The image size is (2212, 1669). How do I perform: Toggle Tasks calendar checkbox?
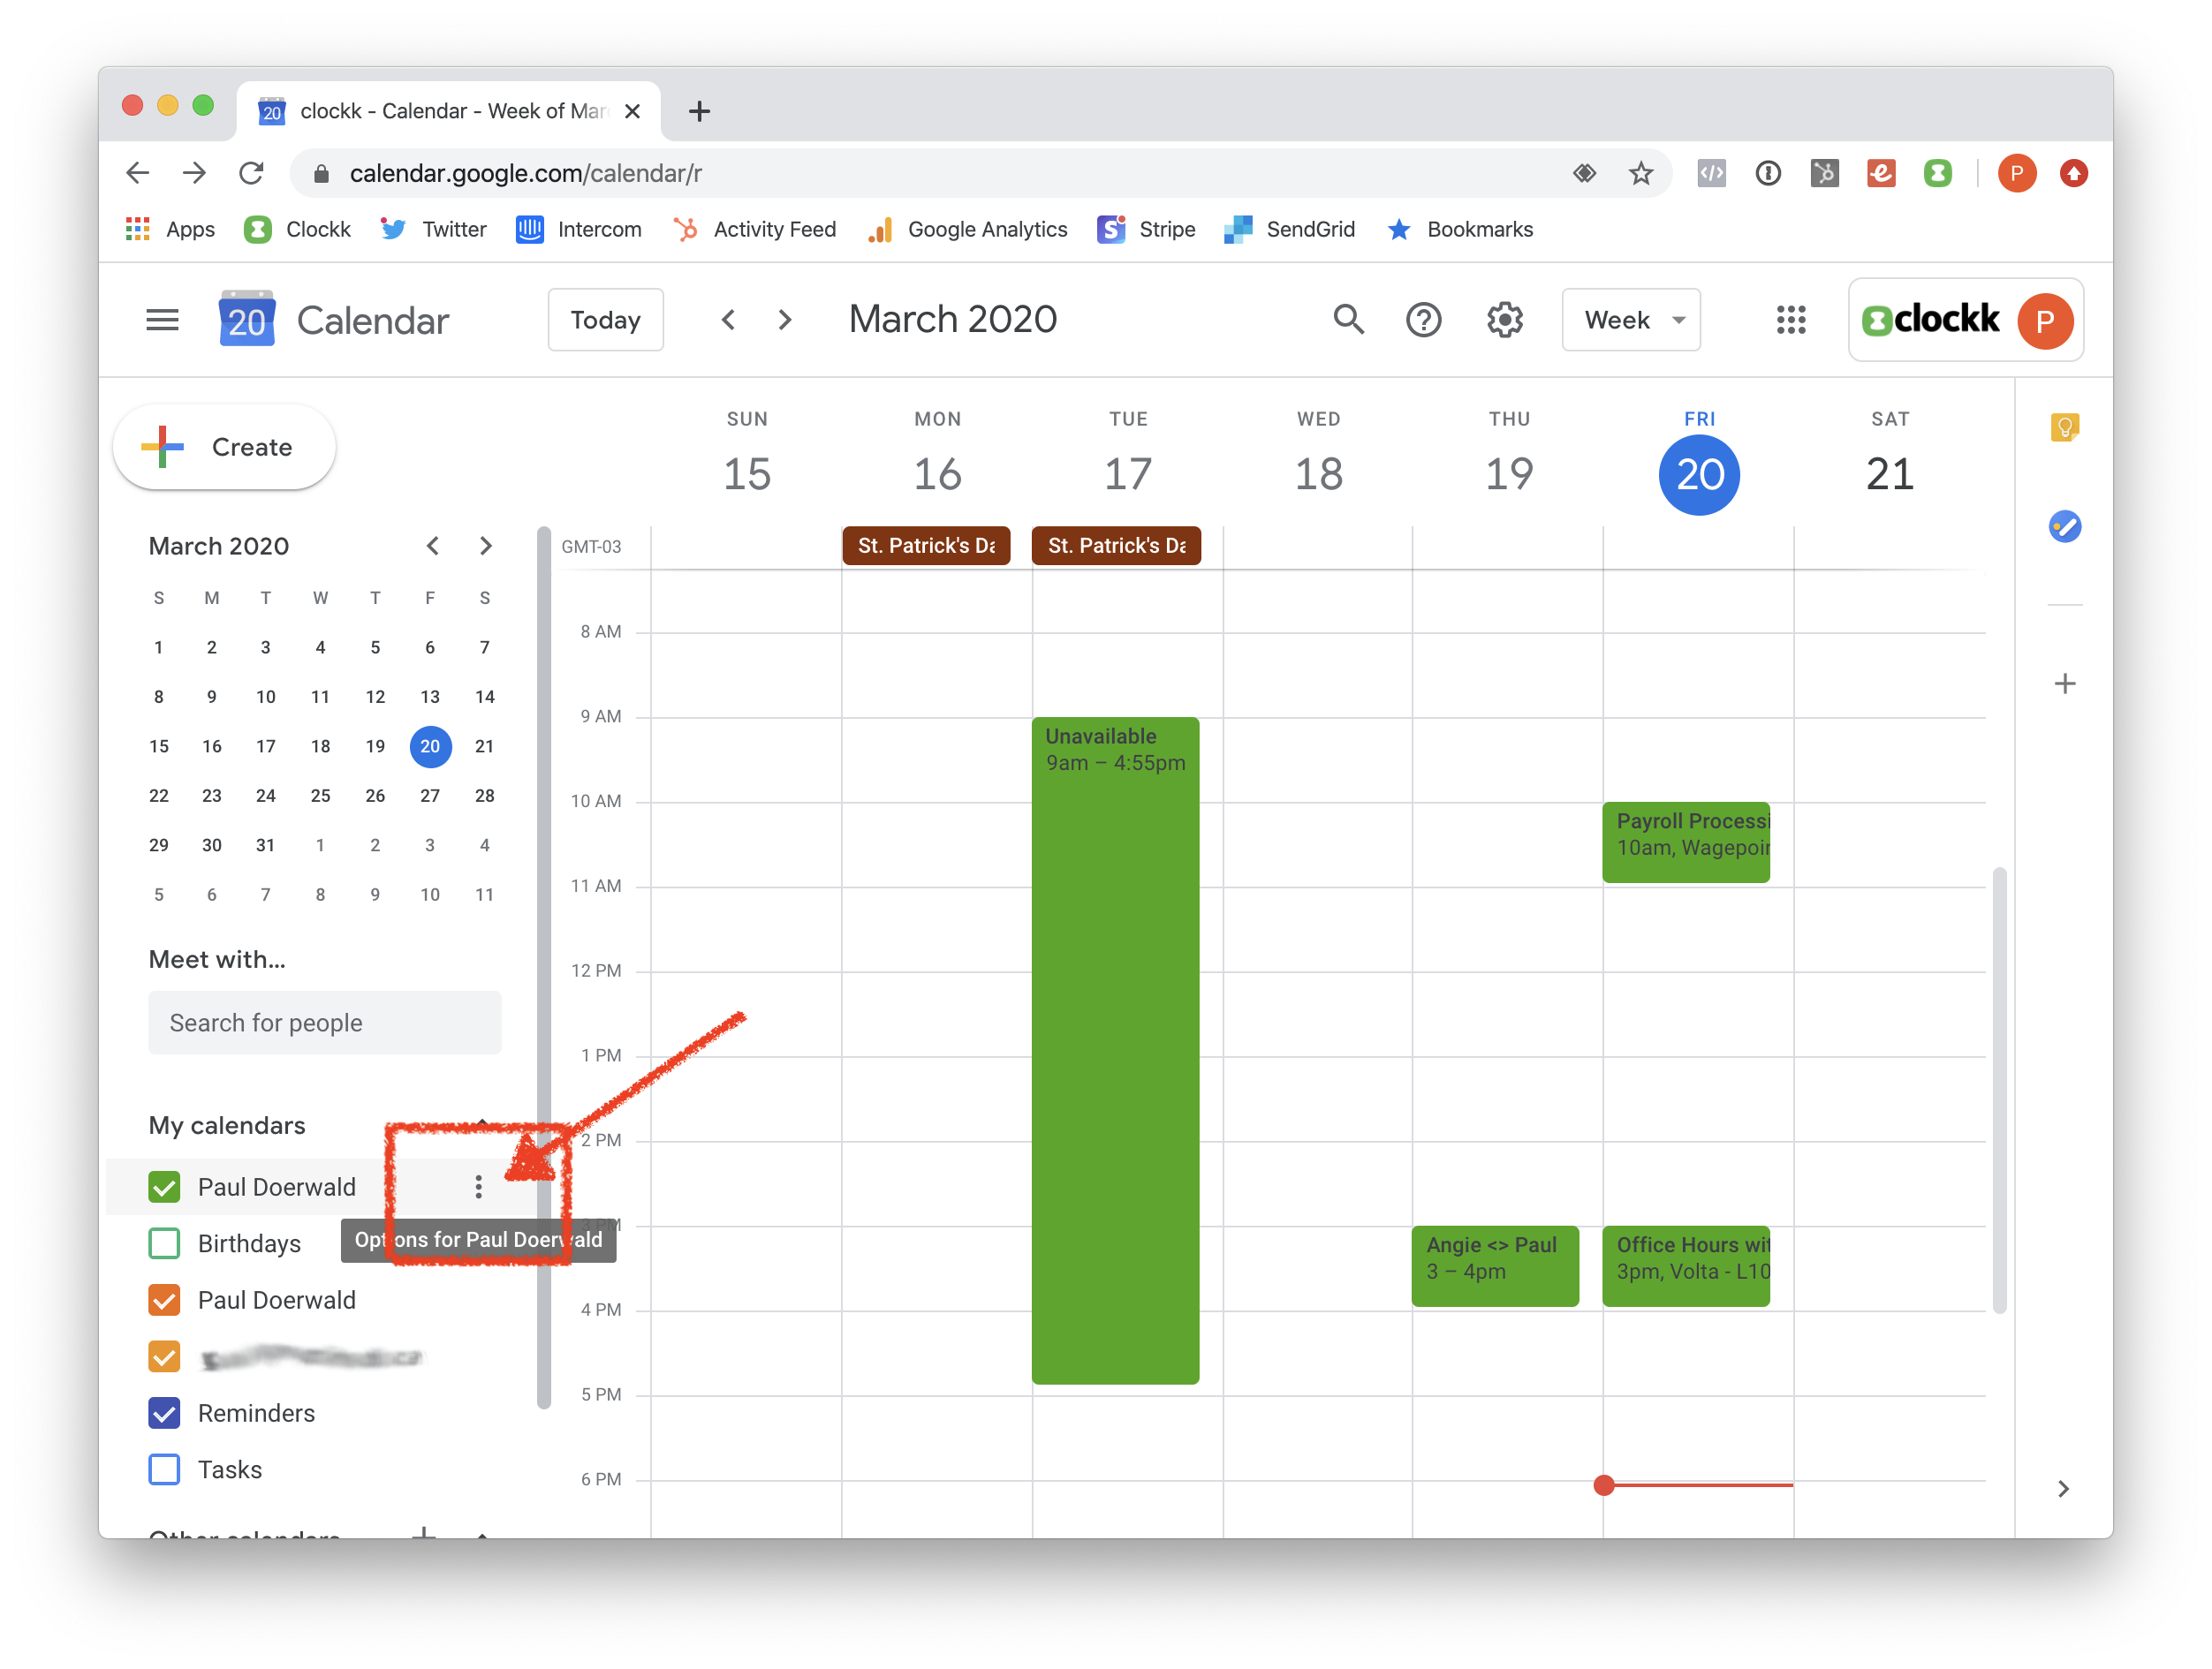(165, 1469)
